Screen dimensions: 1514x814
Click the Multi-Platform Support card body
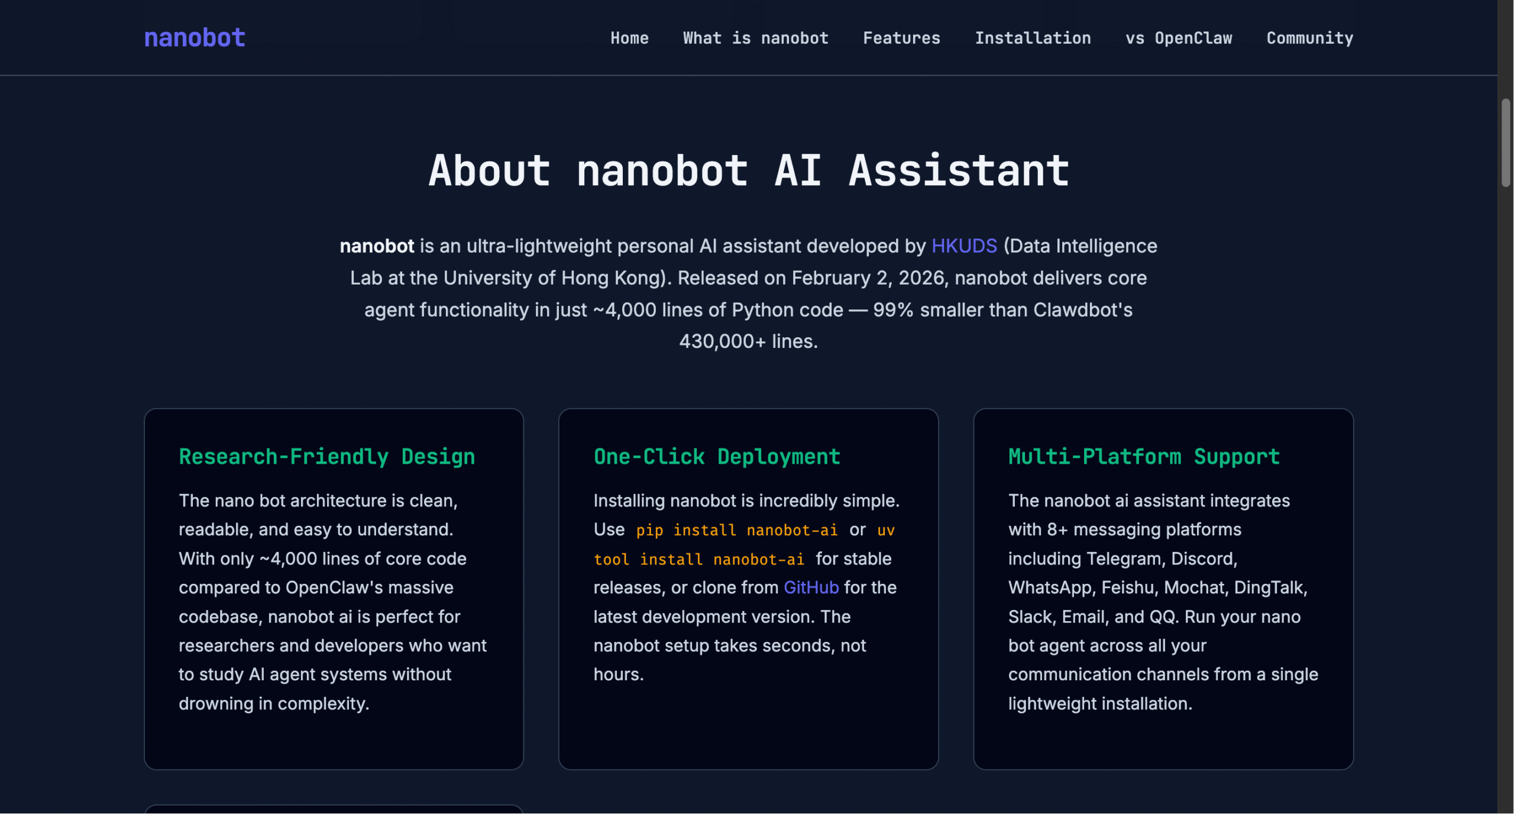coord(1163,602)
